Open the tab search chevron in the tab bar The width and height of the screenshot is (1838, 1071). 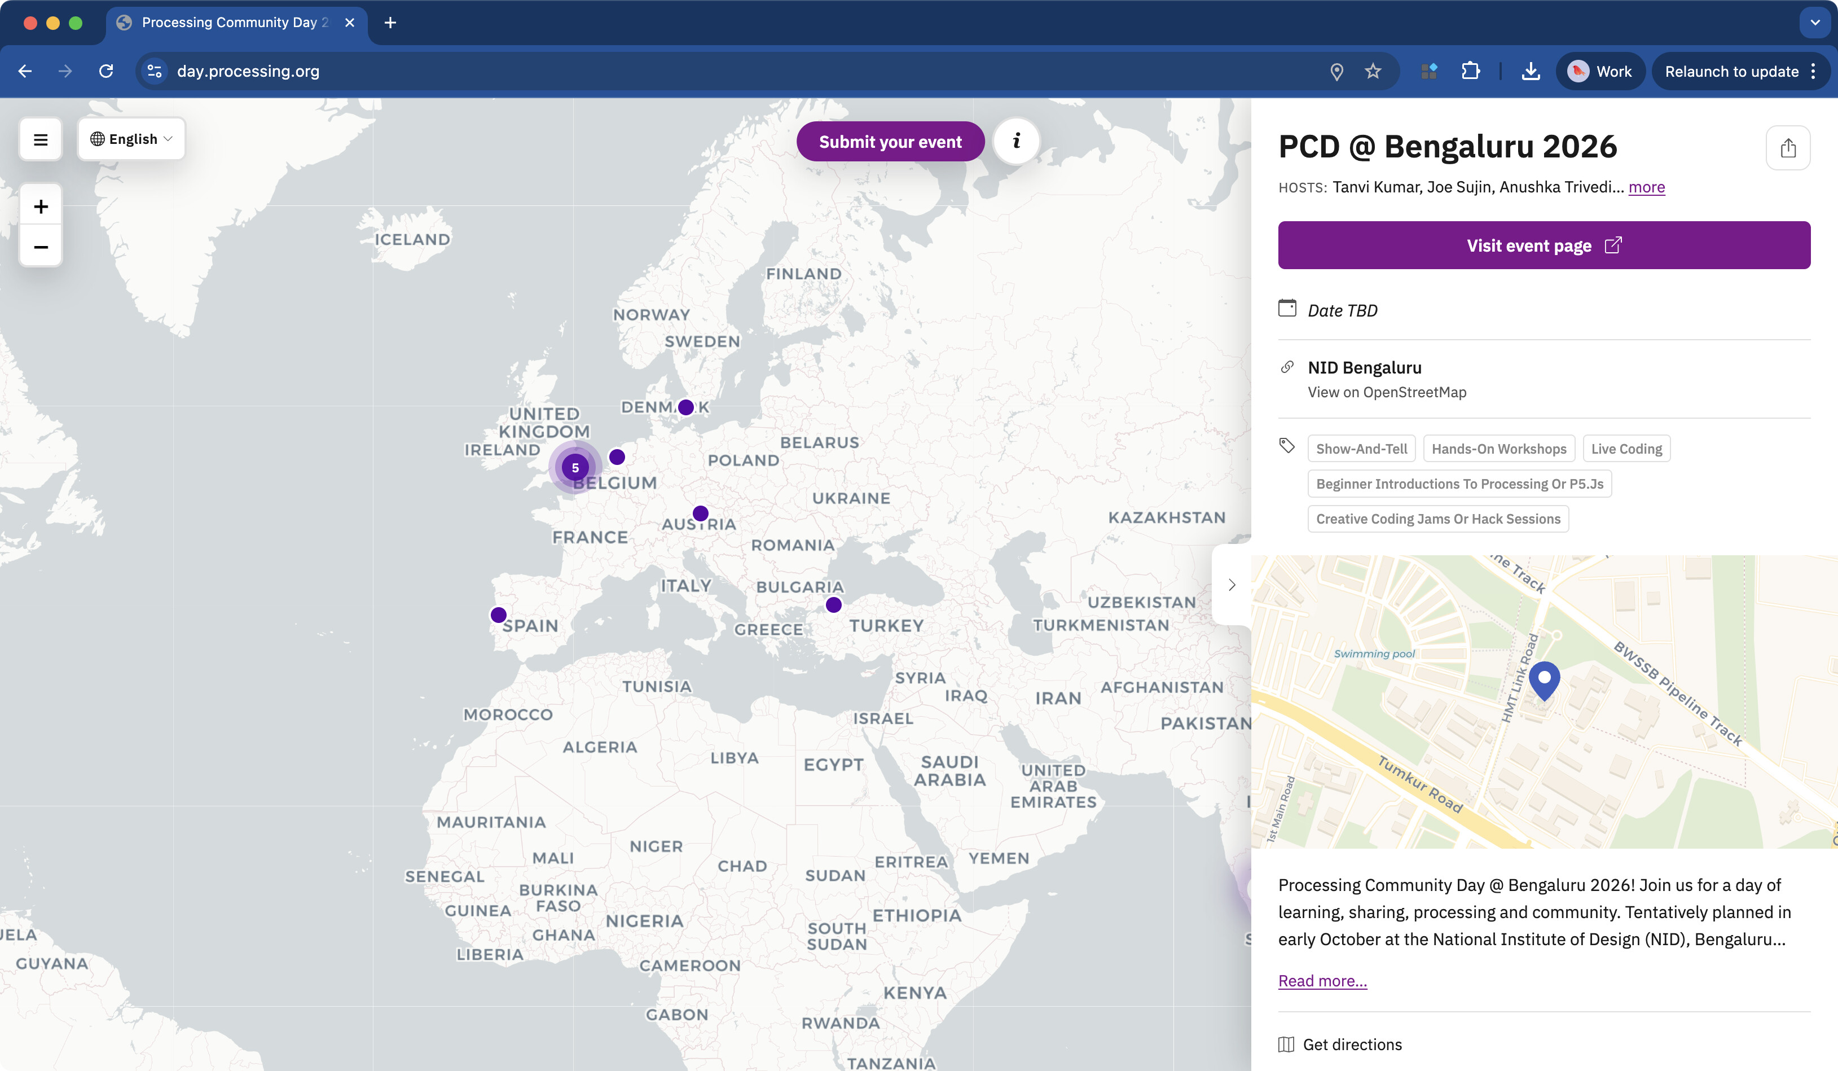(x=1815, y=22)
